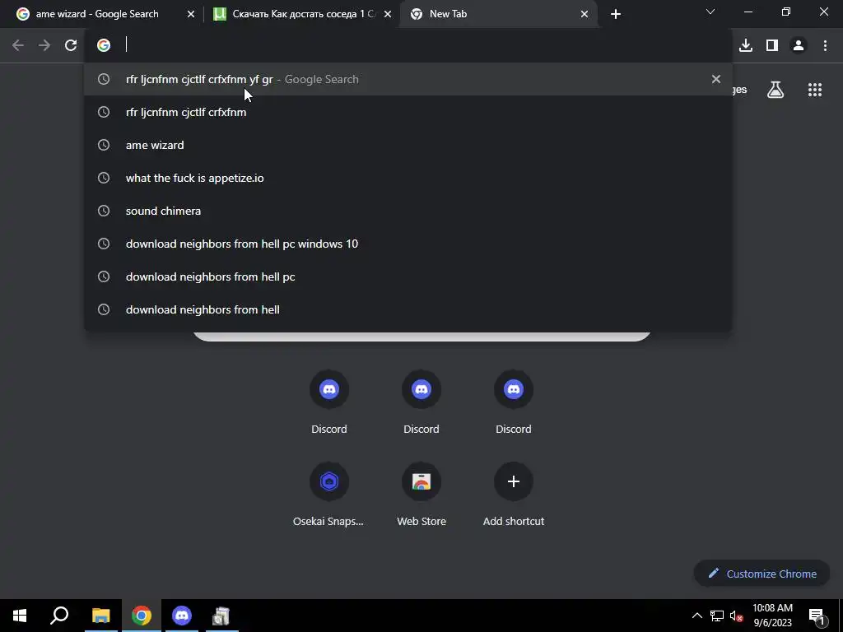Screen dimensions: 843x632
Task: Open the Windows Start menu
Action: coord(20,616)
